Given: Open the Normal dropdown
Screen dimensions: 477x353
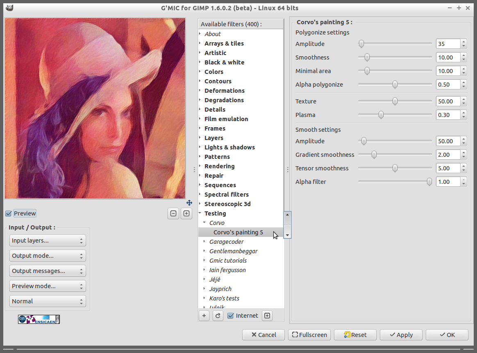Looking at the screenshot, I should point(48,301).
